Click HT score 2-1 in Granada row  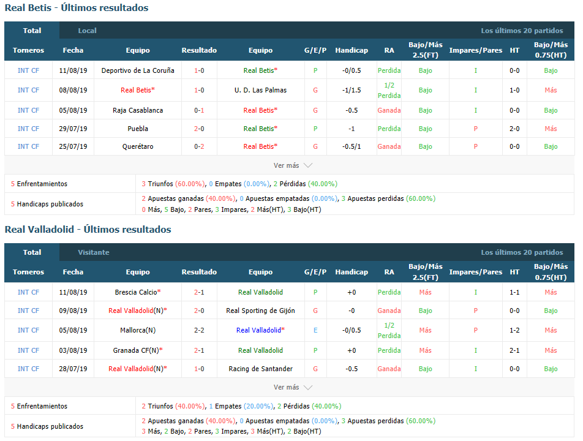pos(514,350)
